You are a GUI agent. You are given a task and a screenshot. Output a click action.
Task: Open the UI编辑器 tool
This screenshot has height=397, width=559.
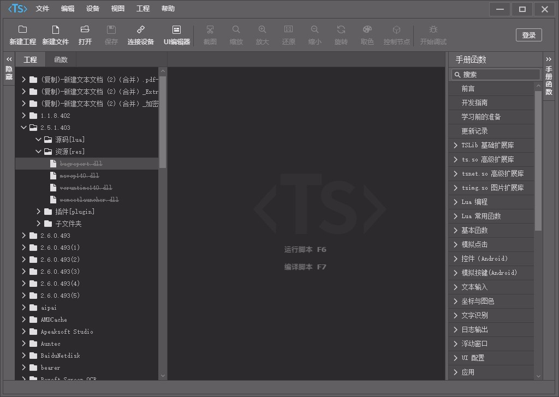pyautogui.click(x=176, y=35)
